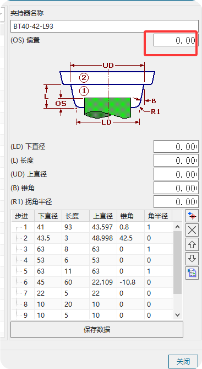Image resolution: width=202 pixels, height=369 pixels.
Task: Click the 步进 column header
Action: 23,216
